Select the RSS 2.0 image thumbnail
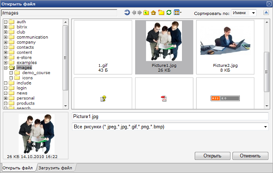Screen dimensions: 273x173 tap(225, 99)
